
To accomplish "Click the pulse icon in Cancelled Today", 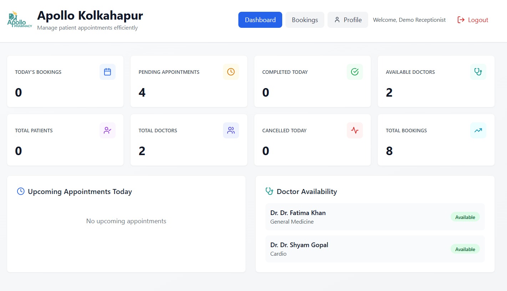I will pos(355,130).
